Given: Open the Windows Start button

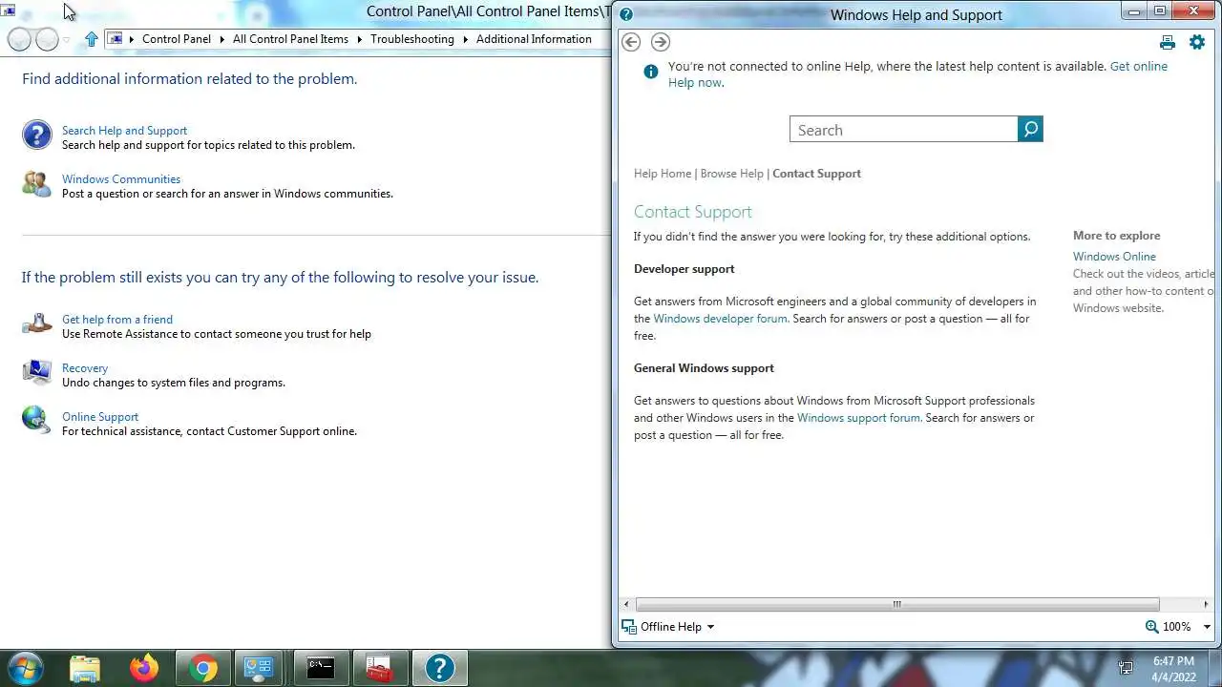Looking at the screenshot, I should tap(24, 668).
